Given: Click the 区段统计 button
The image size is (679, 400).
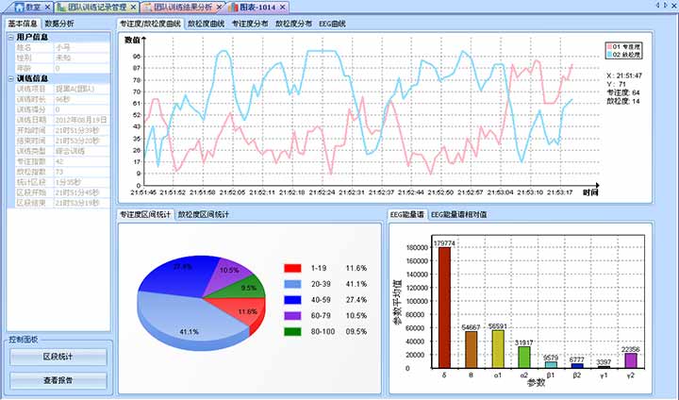Looking at the screenshot, I should point(57,357).
